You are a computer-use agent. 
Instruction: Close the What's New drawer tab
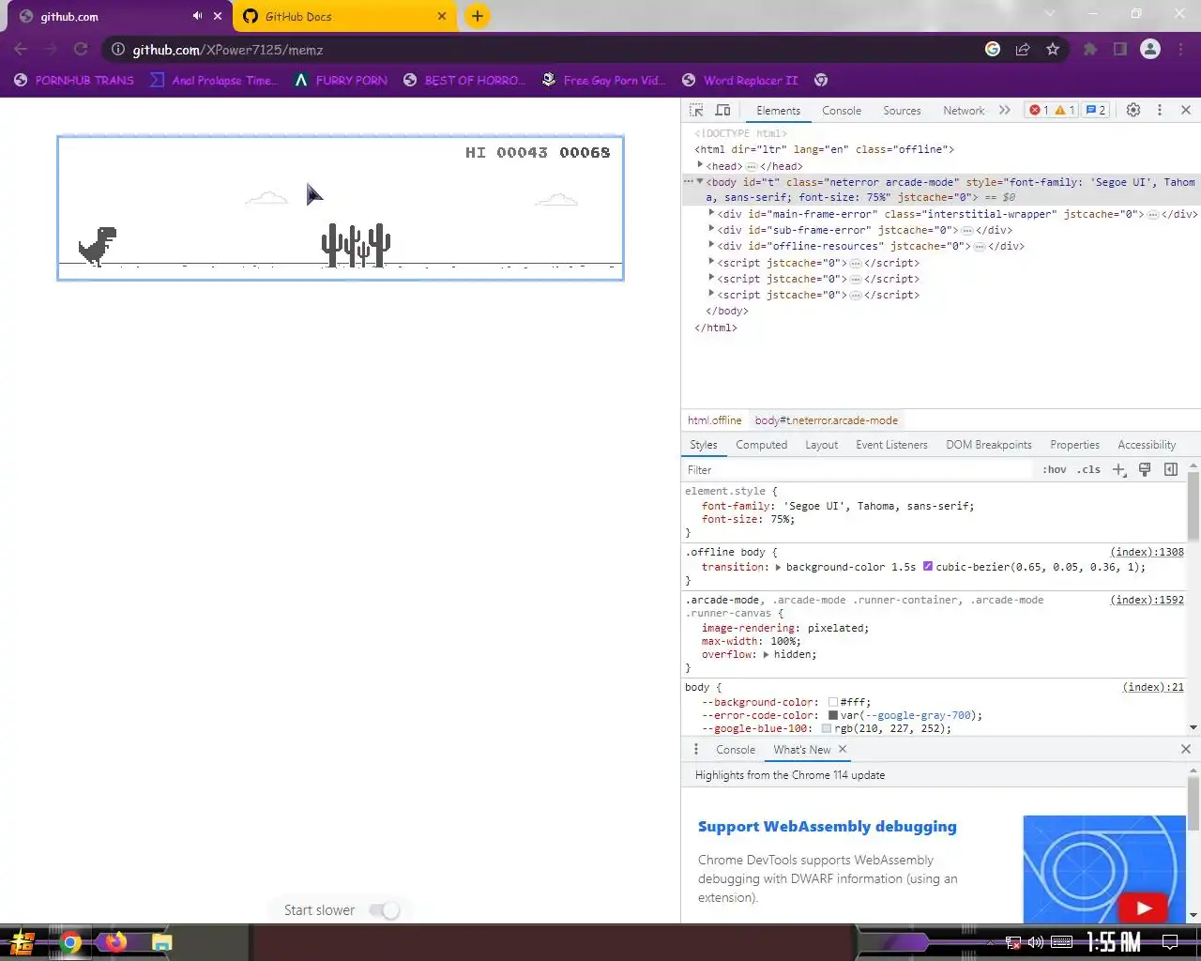click(x=843, y=749)
